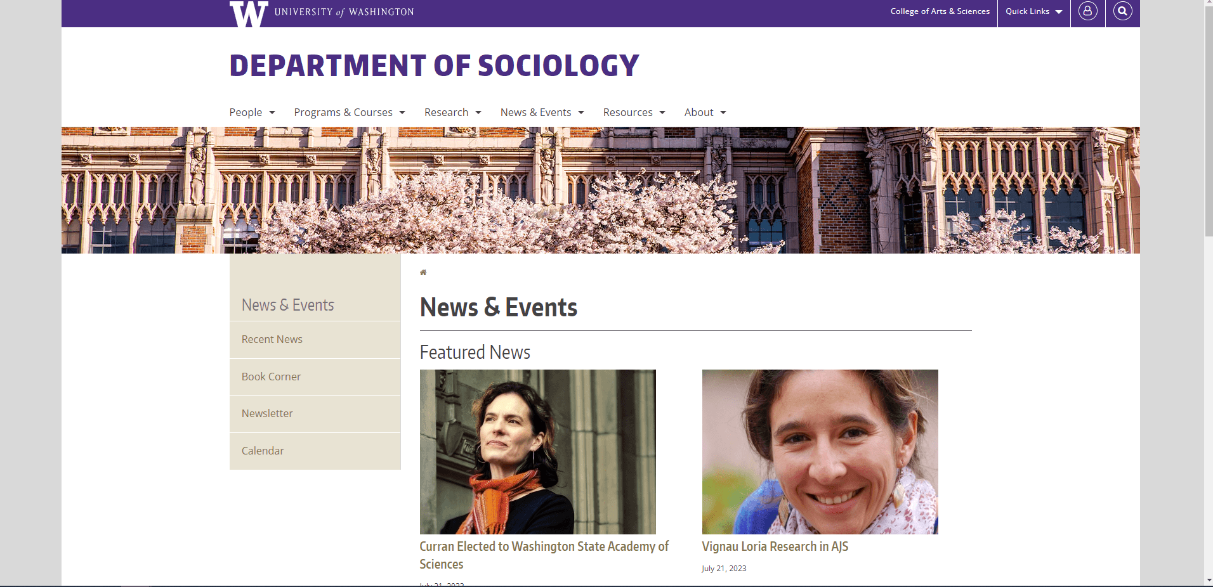Open the Resources menu
Screen dimensions: 1213x587
pos(634,112)
